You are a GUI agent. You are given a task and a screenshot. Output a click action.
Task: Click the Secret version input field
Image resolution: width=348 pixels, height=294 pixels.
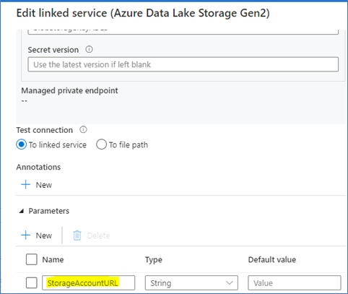click(183, 64)
